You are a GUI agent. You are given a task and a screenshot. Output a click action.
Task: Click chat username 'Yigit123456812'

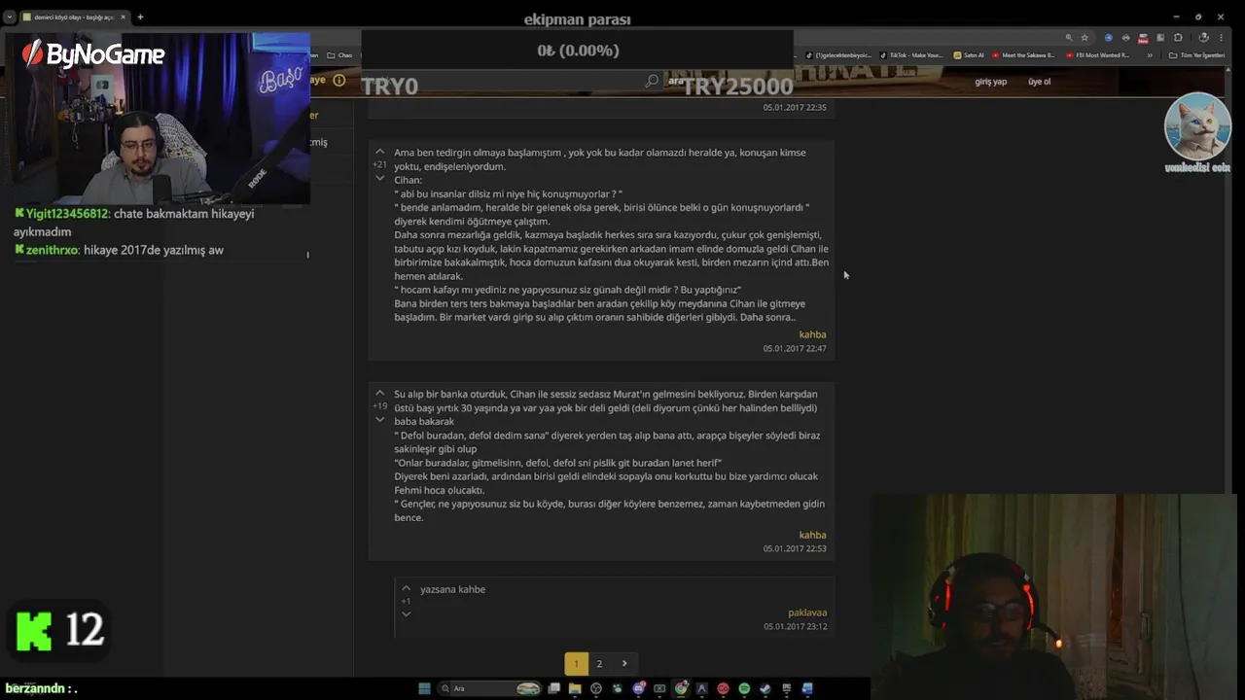(x=66, y=213)
